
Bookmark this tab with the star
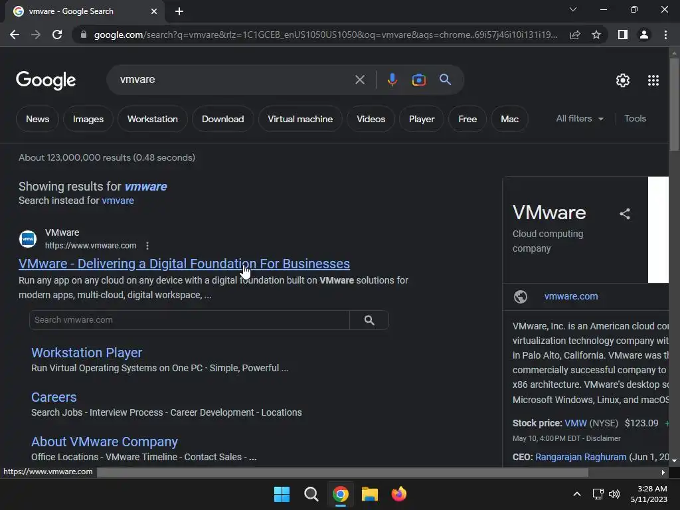[x=596, y=35]
